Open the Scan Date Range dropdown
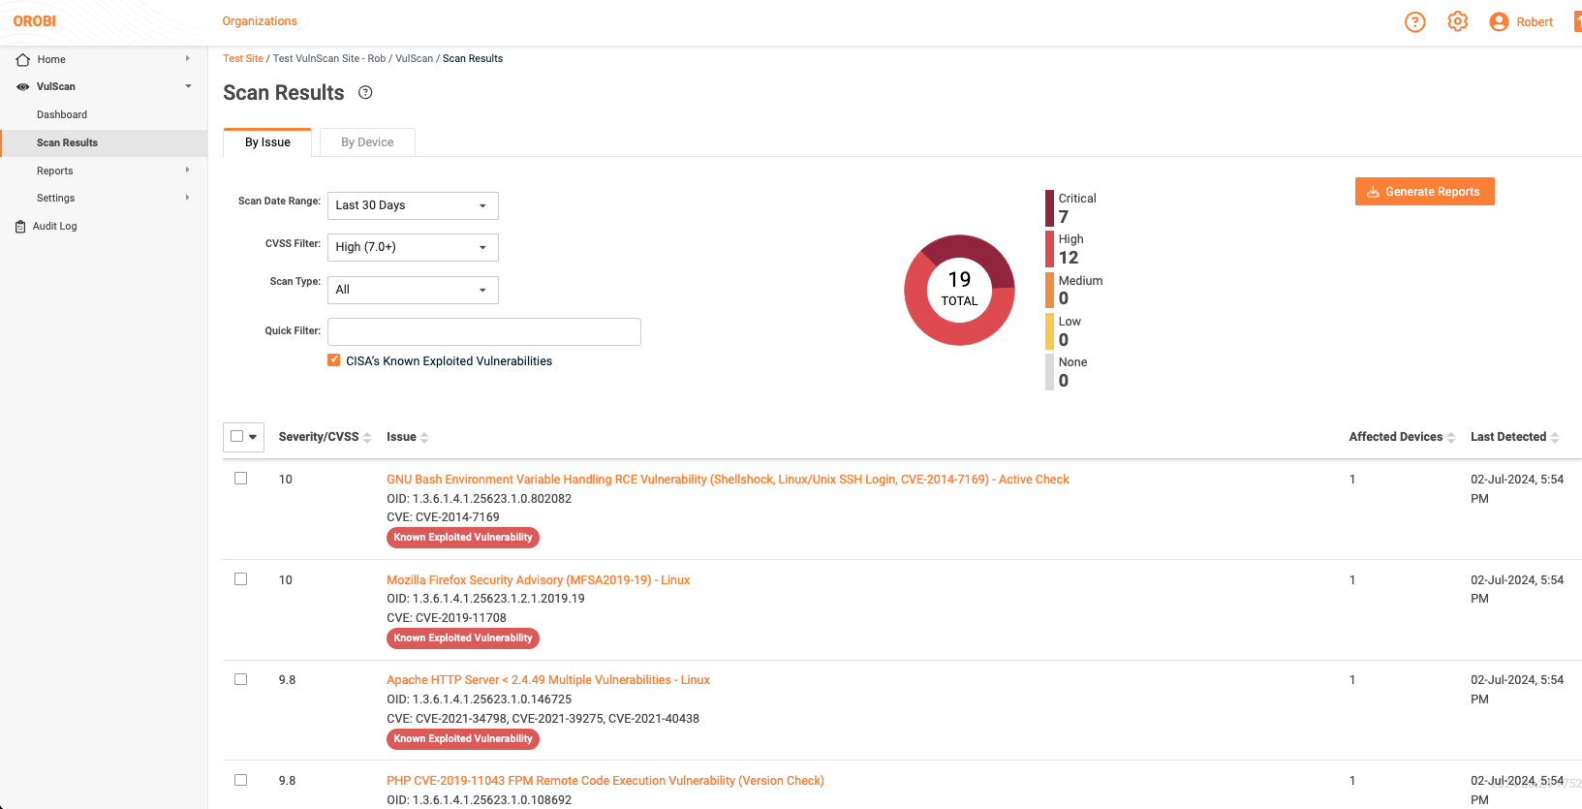The width and height of the screenshot is (1582, 809). point(413,205)
